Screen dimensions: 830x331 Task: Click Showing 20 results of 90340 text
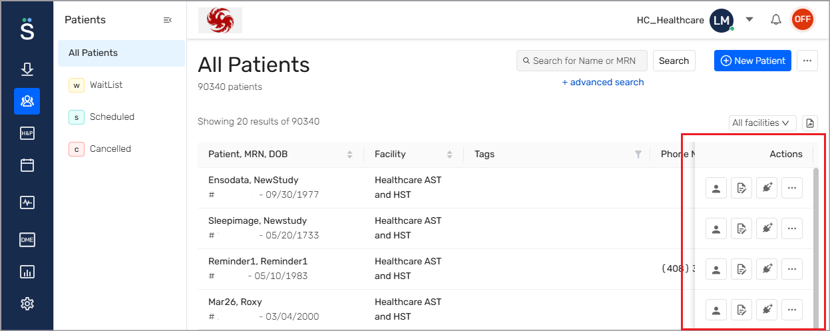point(258,121)
